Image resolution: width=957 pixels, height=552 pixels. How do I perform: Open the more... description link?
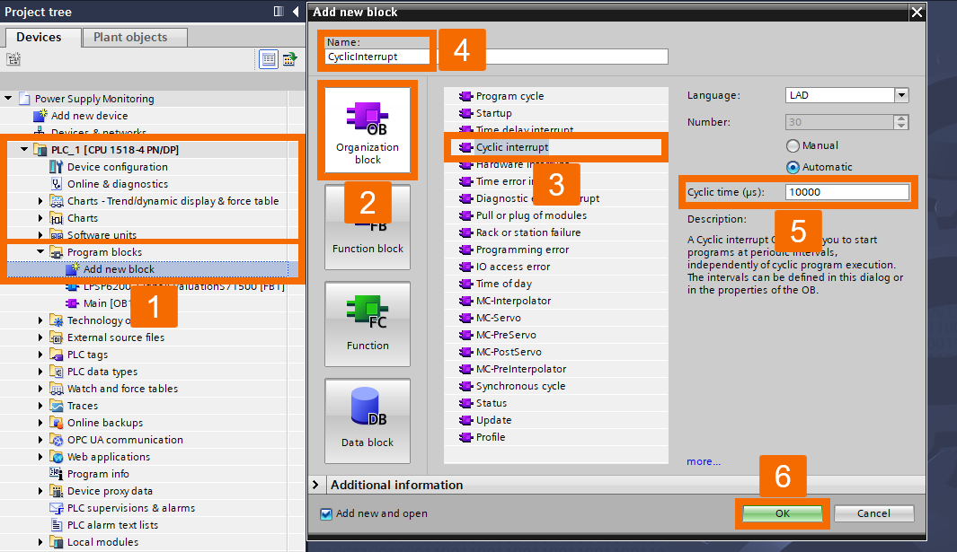coord(704,461)
